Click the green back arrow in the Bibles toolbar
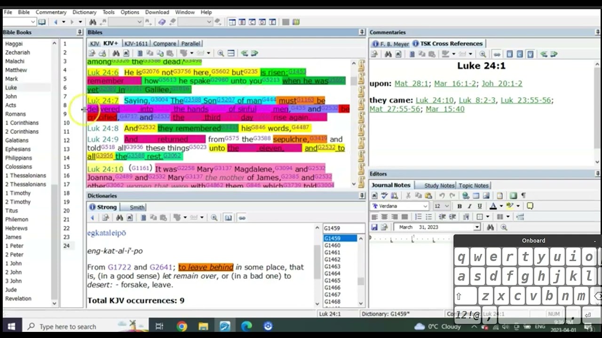This screenshot has width=602, height=338. pos(245,54)
